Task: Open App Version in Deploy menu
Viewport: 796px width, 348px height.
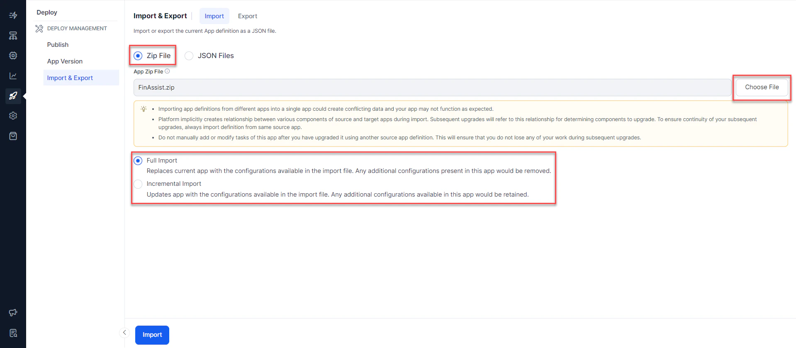Action: click(65, 61)
